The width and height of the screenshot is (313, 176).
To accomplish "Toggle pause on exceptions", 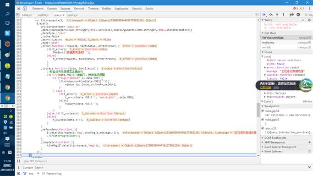I will click(x=298, y=15).
